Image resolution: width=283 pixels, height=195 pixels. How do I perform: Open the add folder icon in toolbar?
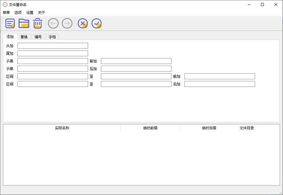(x=24, y=24)
